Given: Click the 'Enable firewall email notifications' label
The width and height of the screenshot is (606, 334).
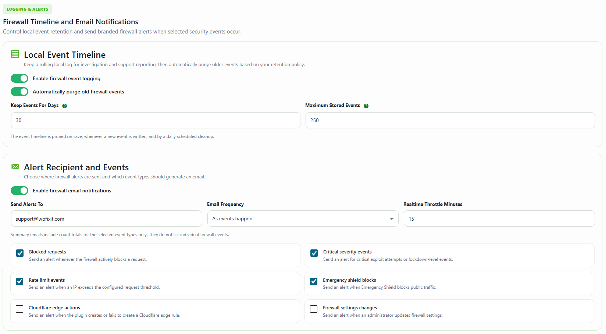Looking at the screenshot, I should [72, 191].
